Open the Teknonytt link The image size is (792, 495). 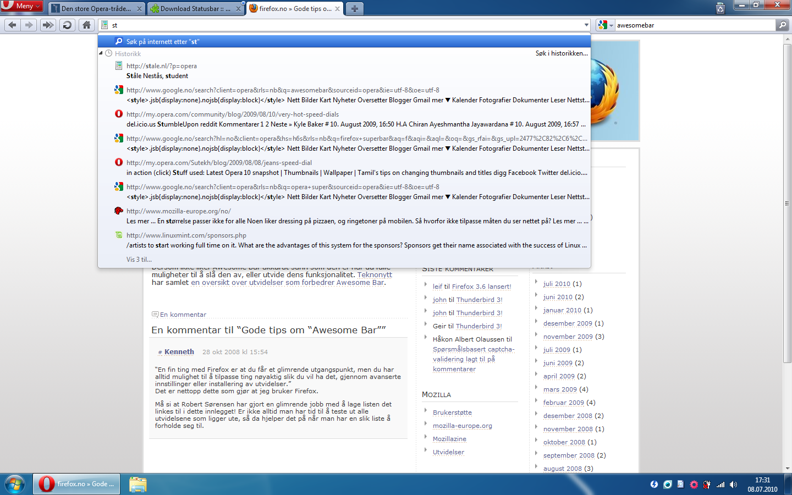coord(375,274)
